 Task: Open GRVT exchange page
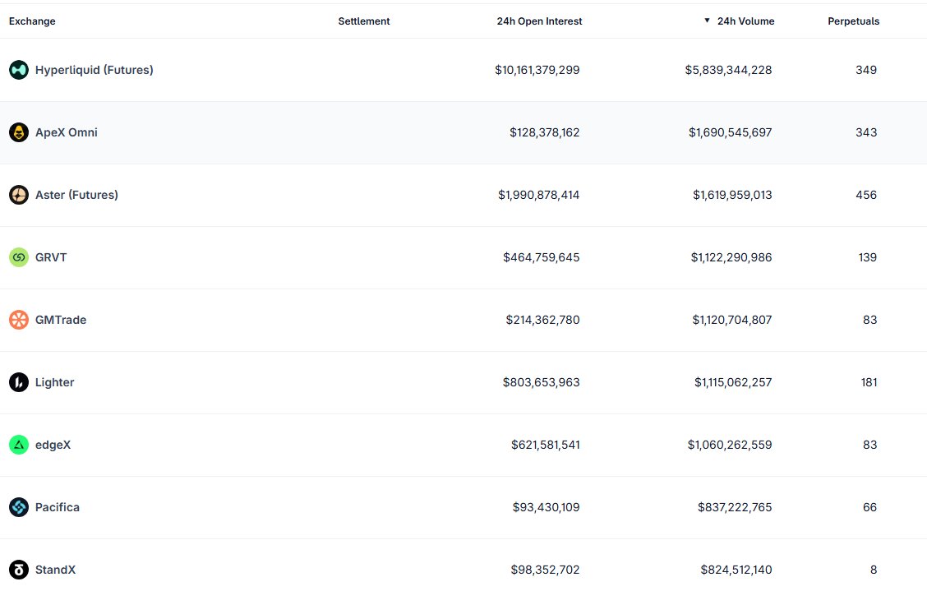(x=51, y=257)
